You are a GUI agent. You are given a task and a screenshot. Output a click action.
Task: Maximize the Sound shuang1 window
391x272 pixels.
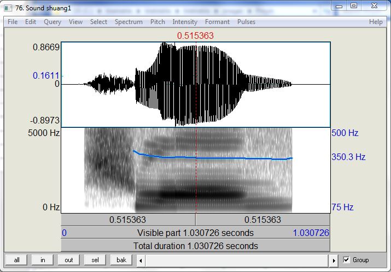point(354,6)
